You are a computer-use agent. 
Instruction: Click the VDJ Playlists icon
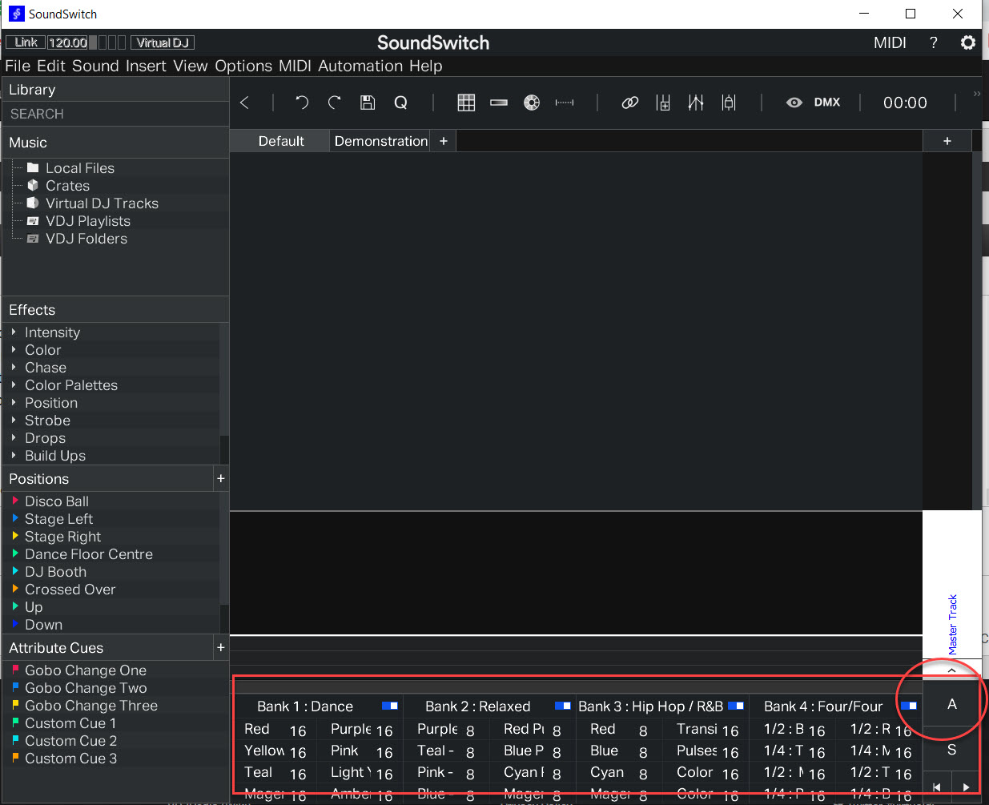(33, 221)
